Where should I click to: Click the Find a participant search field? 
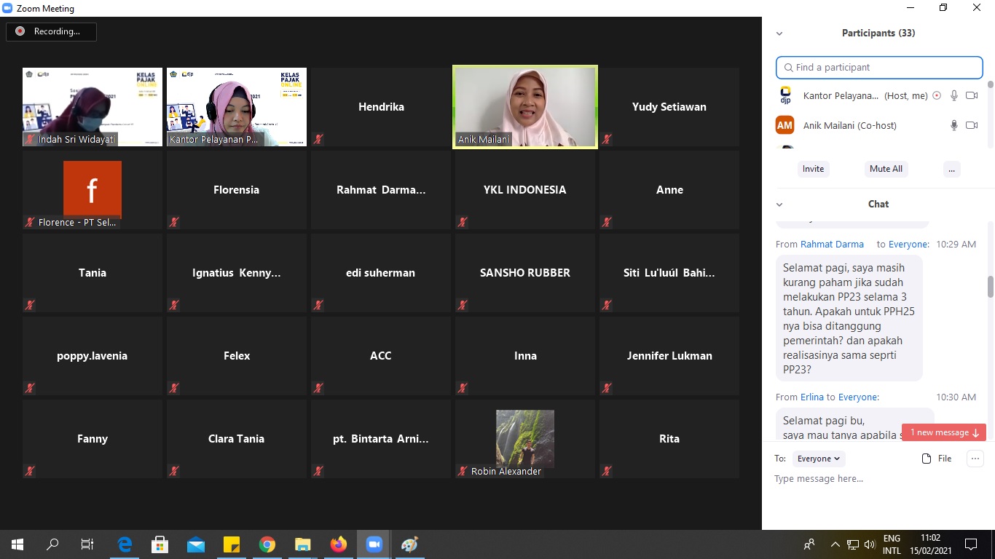879,67
